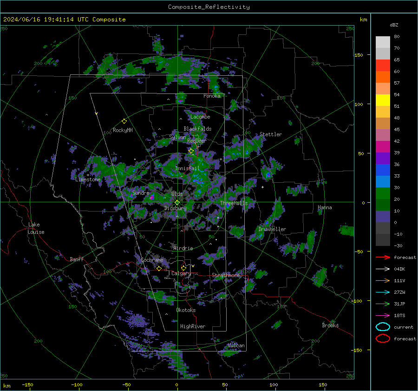Click the Lacombe label
This screenshot has width=418, height=391.
tap(200, 117)
